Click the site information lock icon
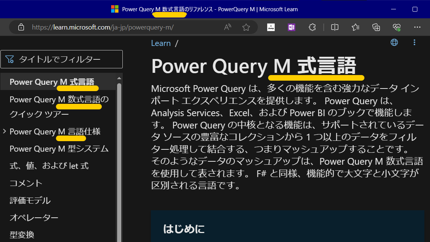Viewport: 430px width, 242px height. (21, 27)
